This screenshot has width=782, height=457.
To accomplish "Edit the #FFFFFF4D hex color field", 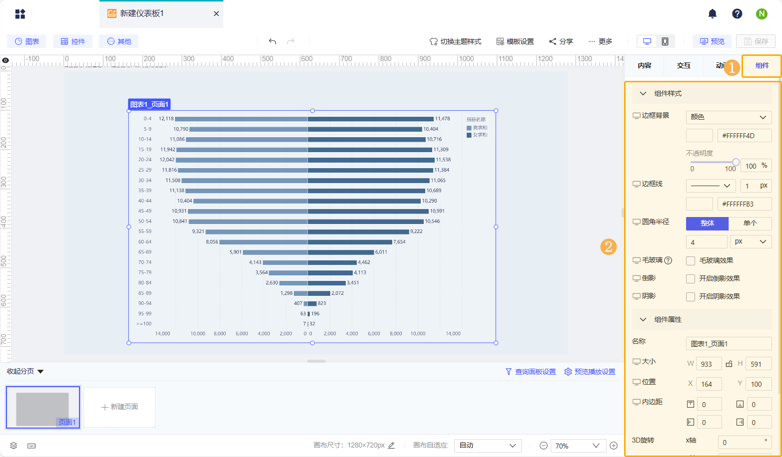I will pos(745,136).
